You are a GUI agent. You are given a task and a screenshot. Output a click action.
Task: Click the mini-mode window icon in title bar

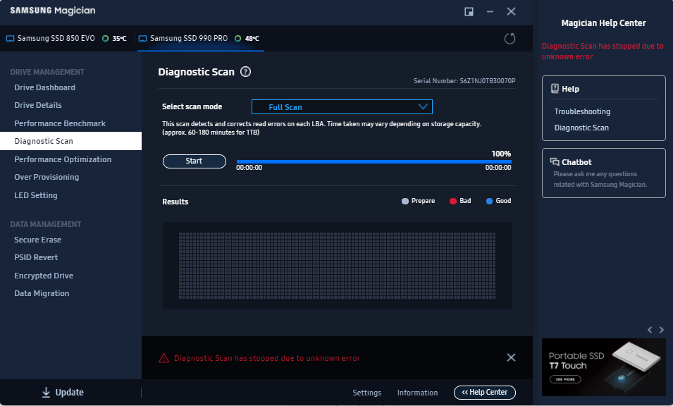[x=469, y=11]
